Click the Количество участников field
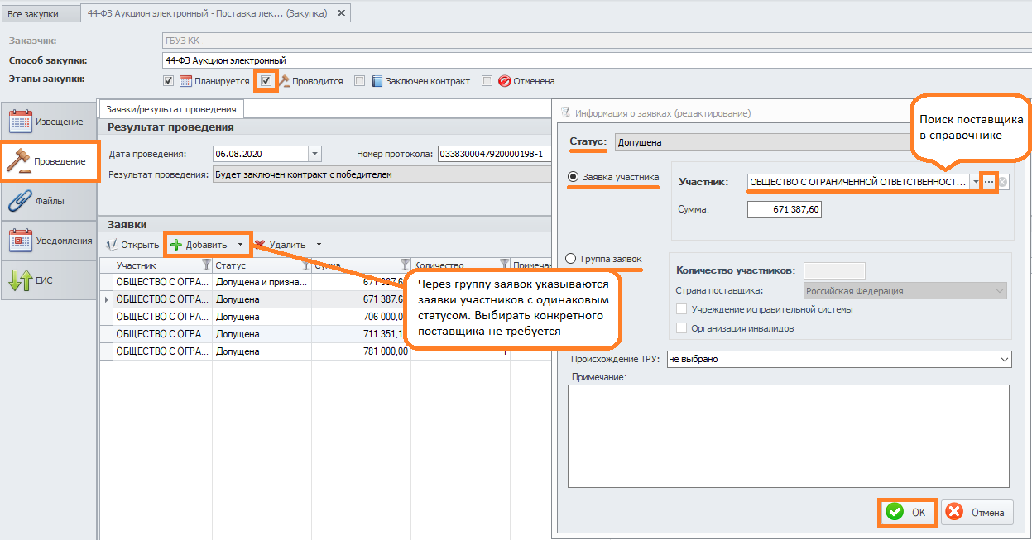 point(835,270)
